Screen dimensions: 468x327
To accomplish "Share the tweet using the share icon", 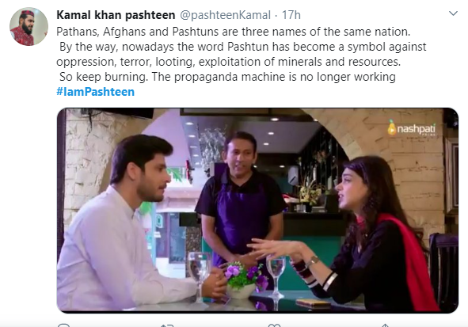I will pyautogui.click(x=385, y=325).
